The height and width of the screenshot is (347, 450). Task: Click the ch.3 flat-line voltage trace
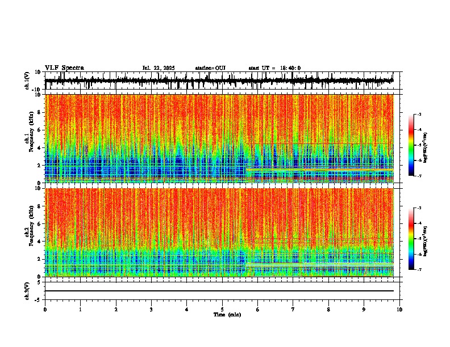[x=219, y=291]
